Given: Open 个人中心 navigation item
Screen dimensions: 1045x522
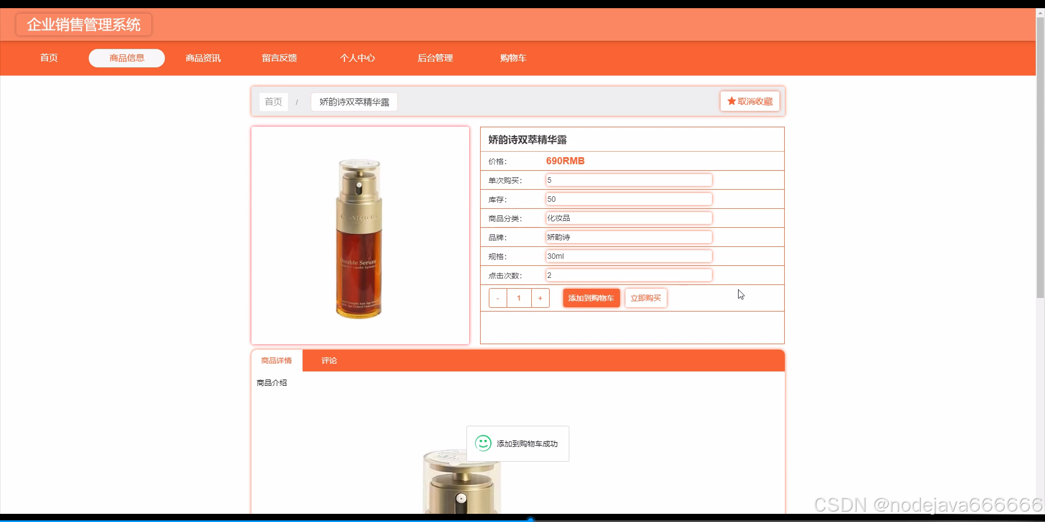Looking at the screenshot, I should (357, 58).
